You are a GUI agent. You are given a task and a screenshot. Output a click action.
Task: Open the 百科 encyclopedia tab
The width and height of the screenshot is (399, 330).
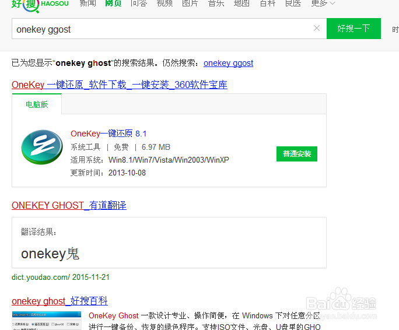[x=267, y=3]
